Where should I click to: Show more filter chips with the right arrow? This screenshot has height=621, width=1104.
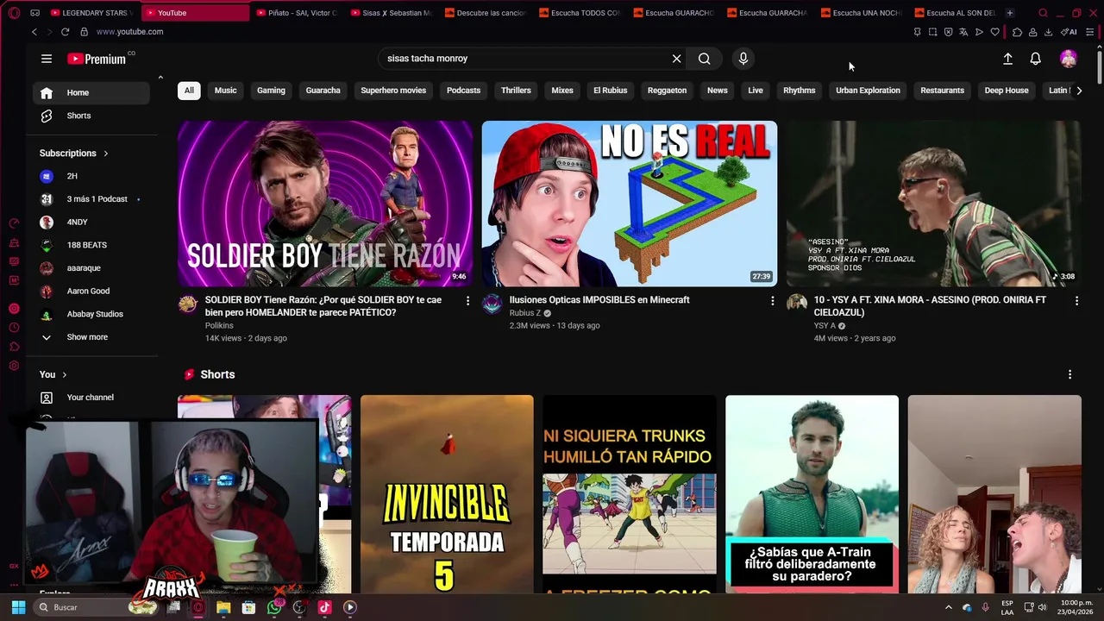coord(1078,91)
